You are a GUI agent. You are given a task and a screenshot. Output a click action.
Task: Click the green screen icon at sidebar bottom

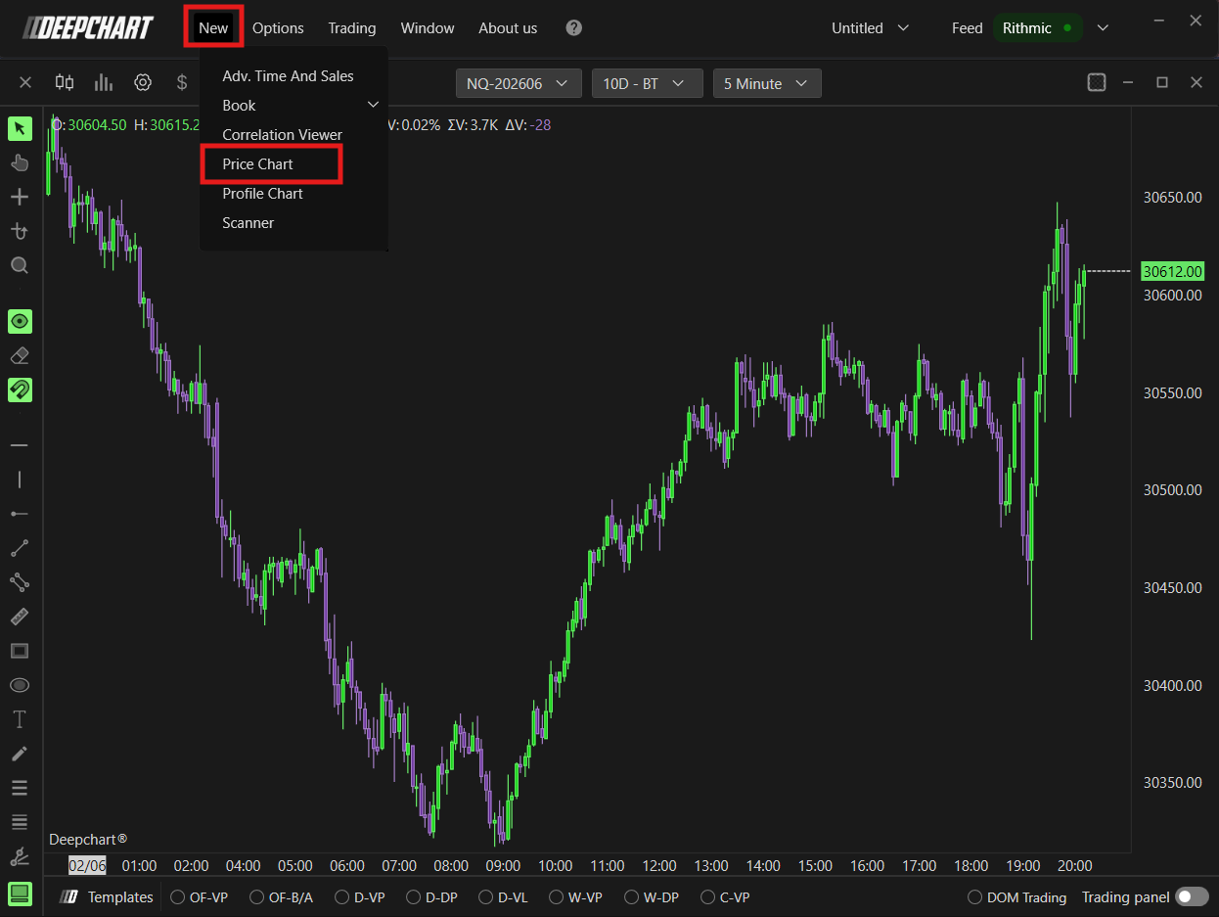[20, 893]
